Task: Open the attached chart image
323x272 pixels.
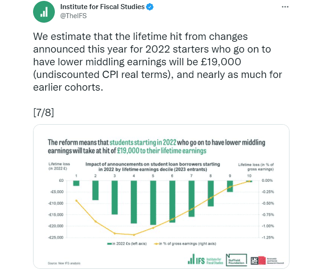Action: click(x=161, y=196)
